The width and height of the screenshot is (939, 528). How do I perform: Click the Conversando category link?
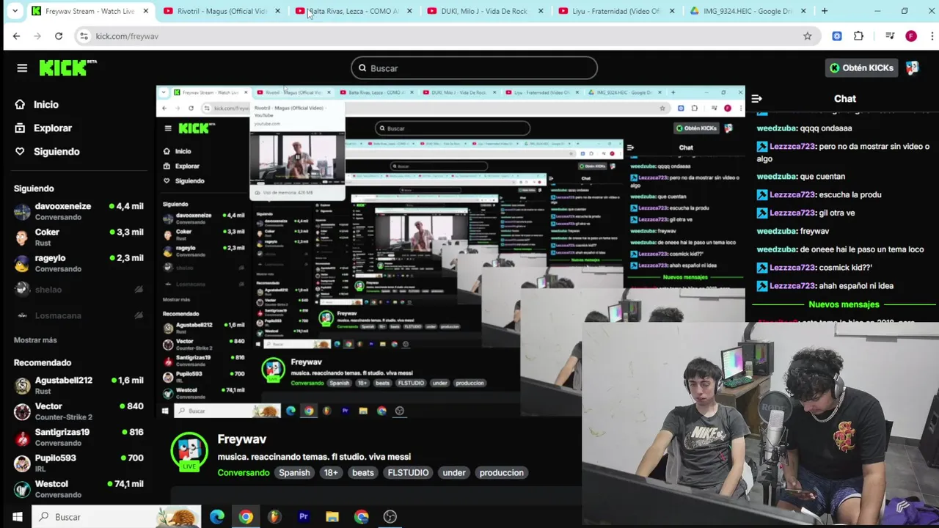pyautogui.click(x=244, y=473)
